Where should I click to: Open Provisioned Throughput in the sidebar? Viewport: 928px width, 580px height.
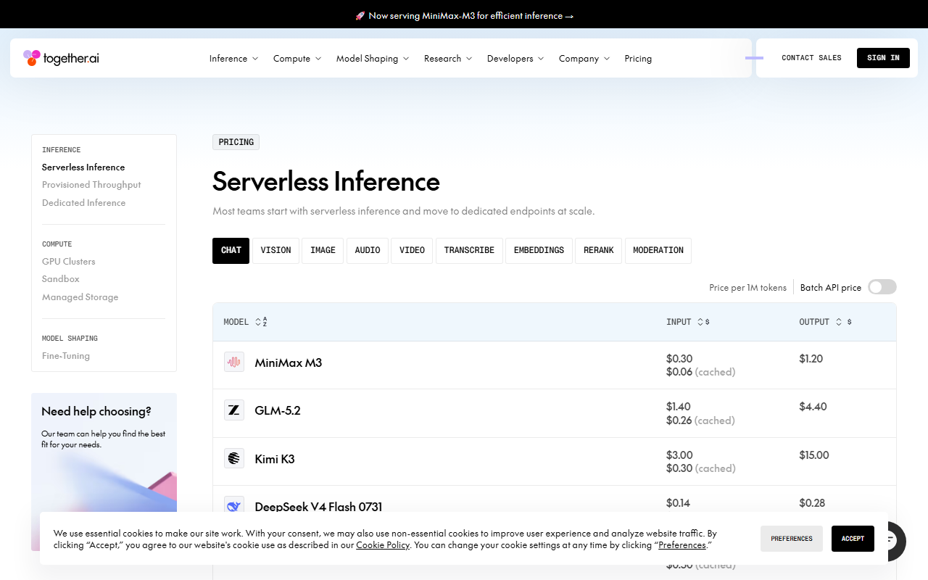click(x=91, y=185)
